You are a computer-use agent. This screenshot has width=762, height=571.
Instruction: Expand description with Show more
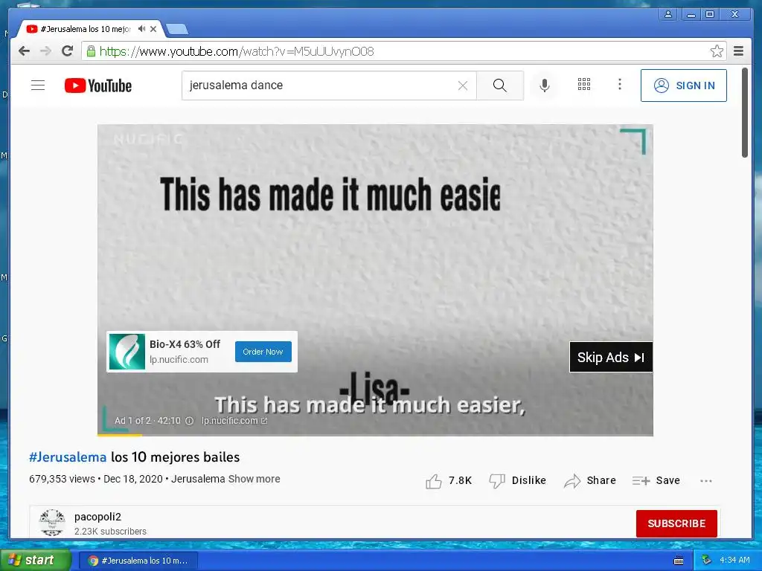[x=254, y=479]
